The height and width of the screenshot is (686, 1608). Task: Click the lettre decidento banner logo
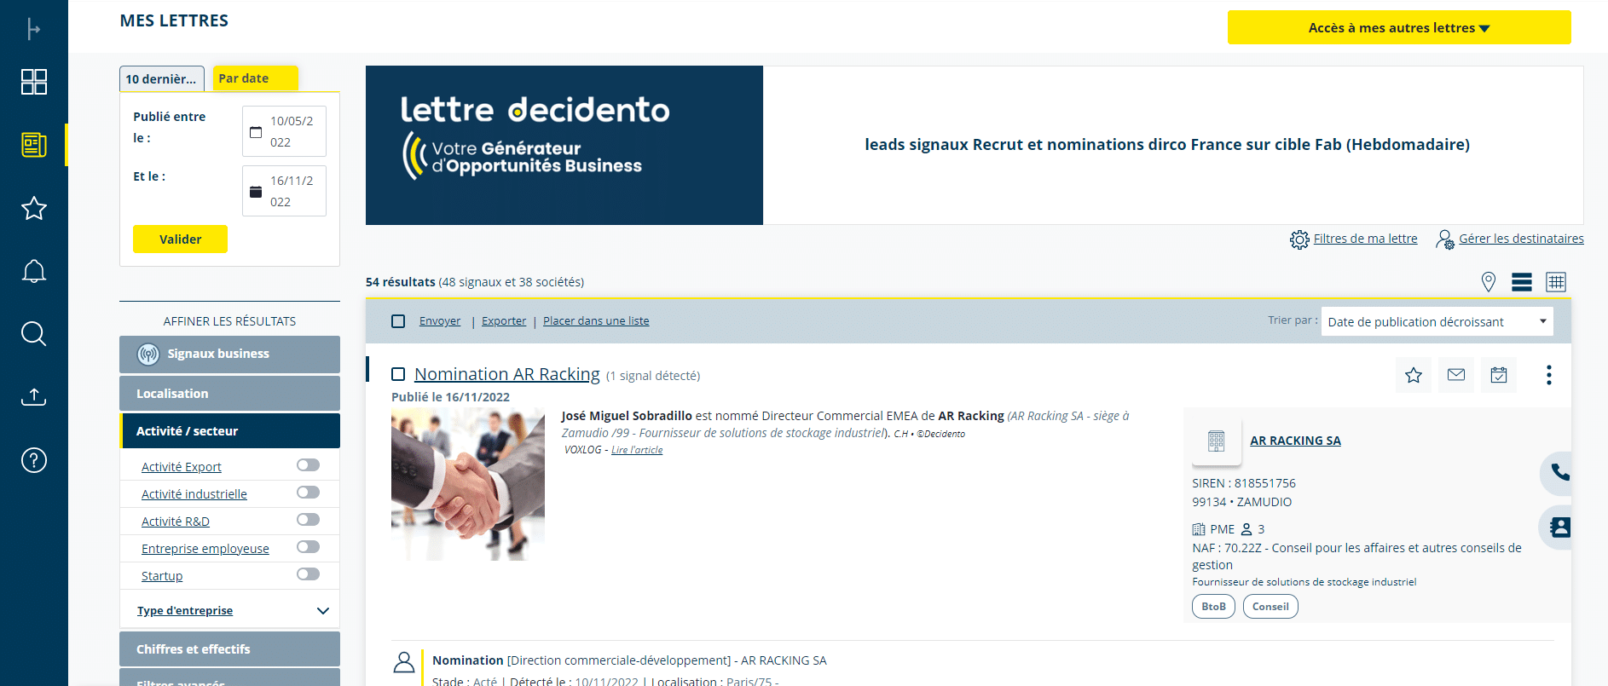[x=564, y=145]
